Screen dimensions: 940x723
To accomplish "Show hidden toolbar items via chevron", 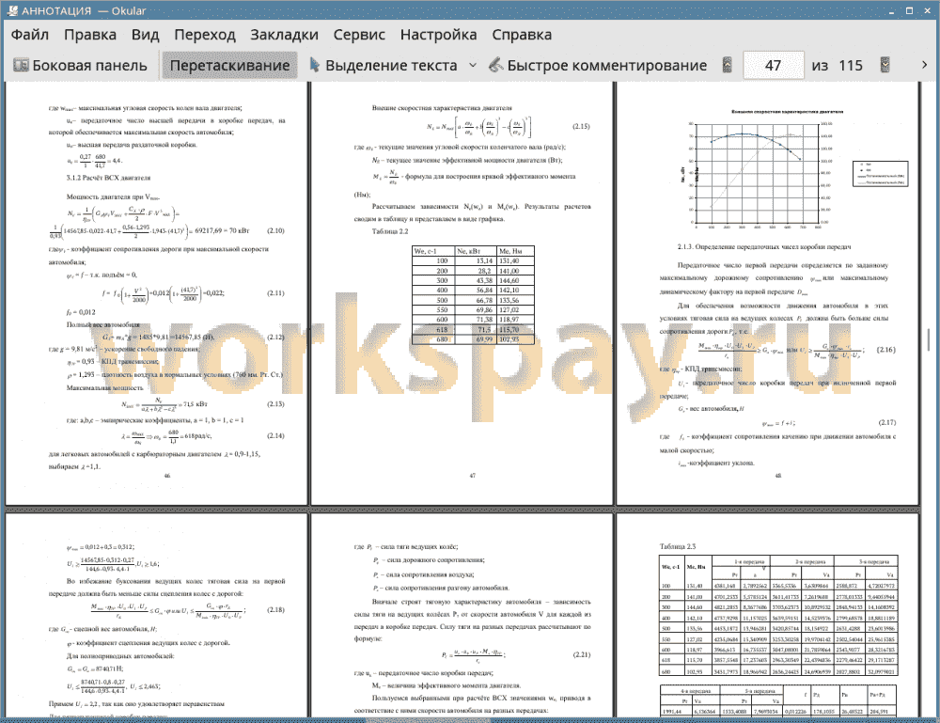I will coord(924,65).
